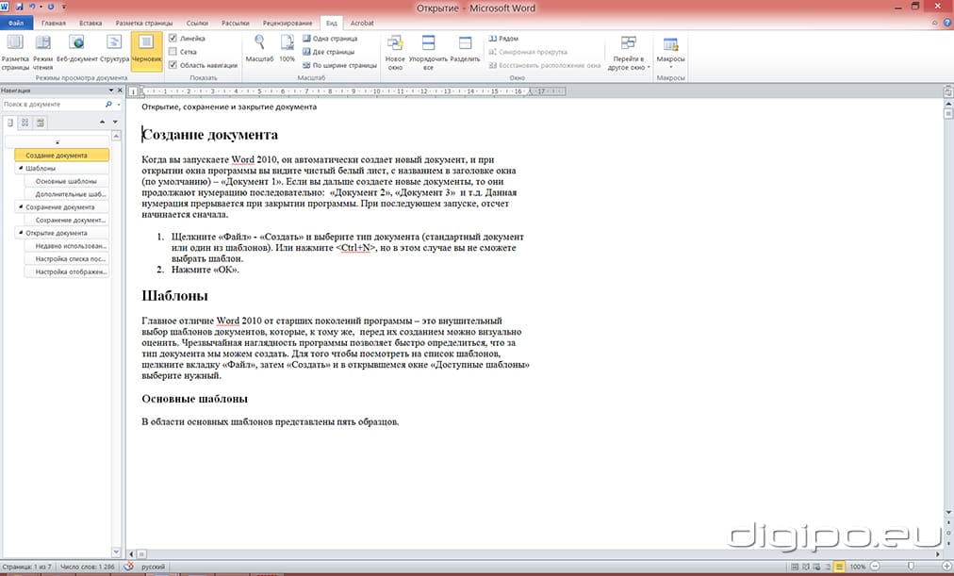The width and height of the screenshot is (954, 576).
Task: Click the Файл button
Action: pos(16,22)
